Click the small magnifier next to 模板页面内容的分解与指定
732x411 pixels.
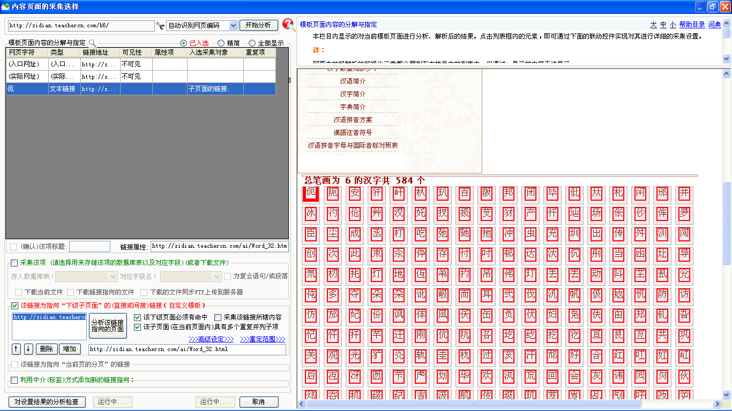92,43
